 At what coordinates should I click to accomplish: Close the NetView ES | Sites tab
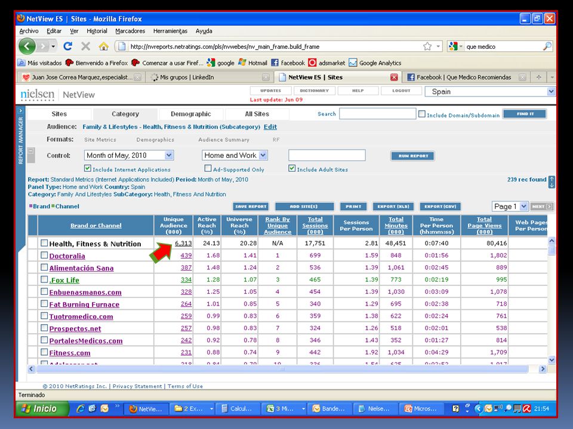pos(394,77)
